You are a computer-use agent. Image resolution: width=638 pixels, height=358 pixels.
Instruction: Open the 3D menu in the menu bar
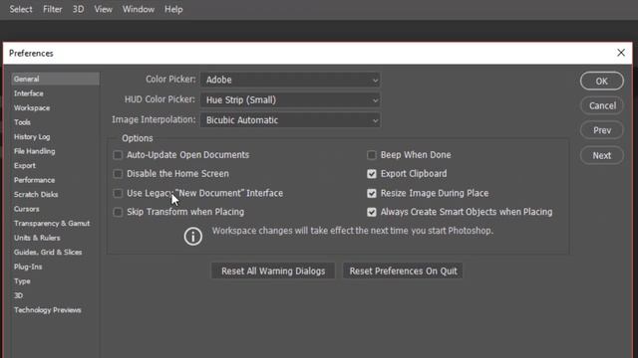[78, 9]
